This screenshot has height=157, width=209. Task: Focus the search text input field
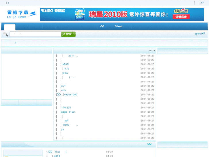(35, 34)
